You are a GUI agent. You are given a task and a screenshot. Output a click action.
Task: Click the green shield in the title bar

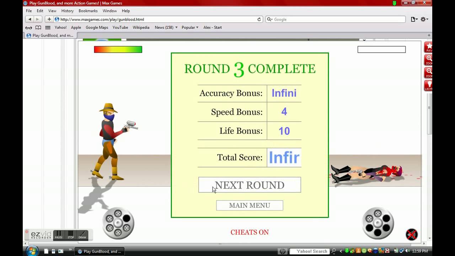395,3
